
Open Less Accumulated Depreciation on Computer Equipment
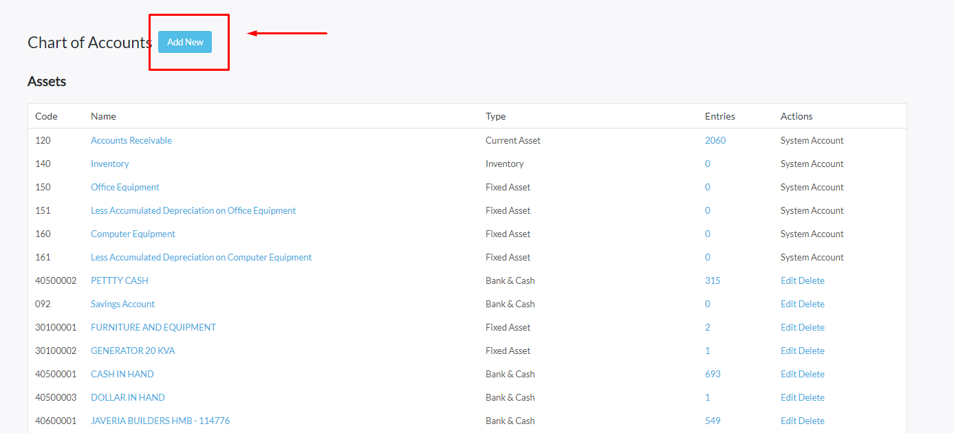(201, 257)
